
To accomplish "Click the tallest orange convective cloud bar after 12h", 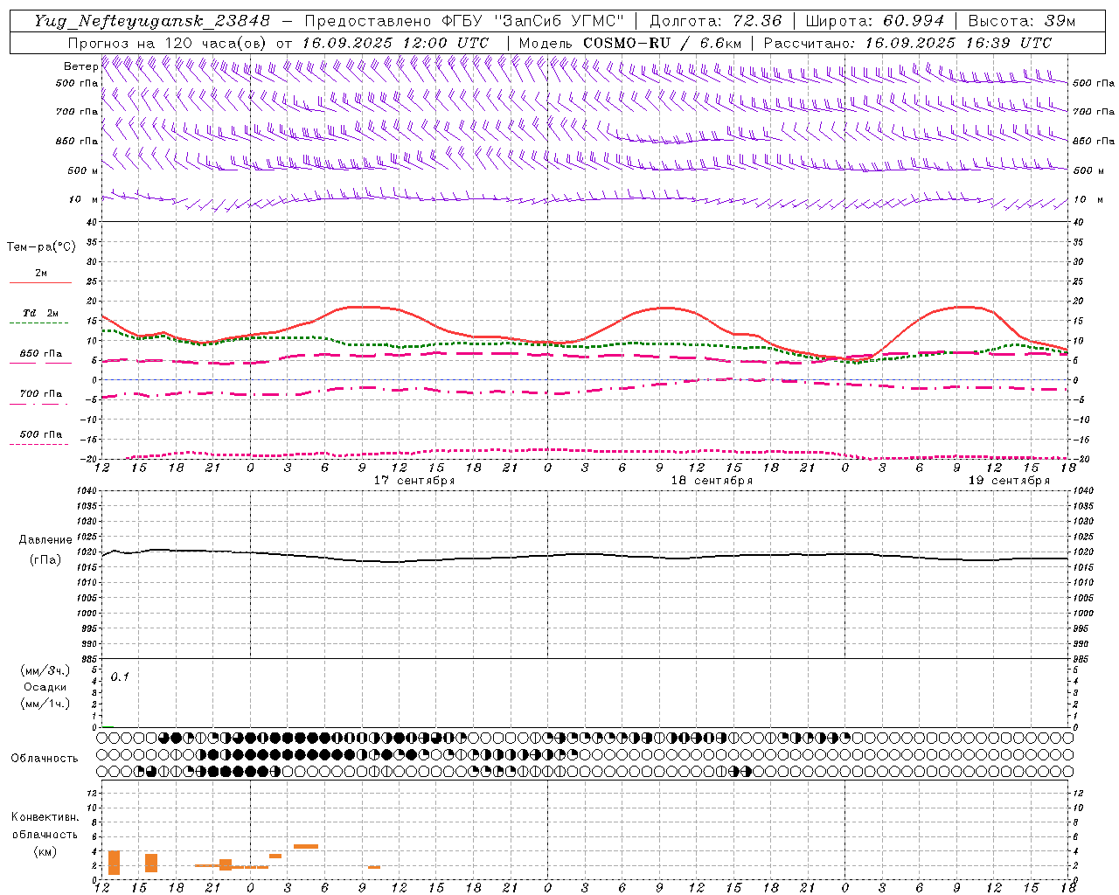I will coord(114,863).
